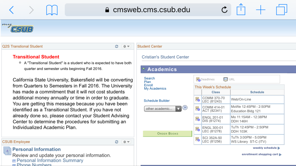This screenshot has height=166, width=296.
Task: Open the Safari bookmarks book icon
Action: coord(52,10)
